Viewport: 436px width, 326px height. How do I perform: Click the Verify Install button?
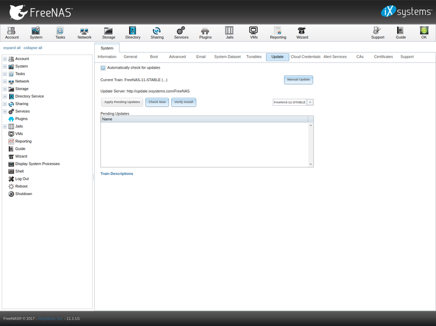pyautogui.click(x=184, y=102)
